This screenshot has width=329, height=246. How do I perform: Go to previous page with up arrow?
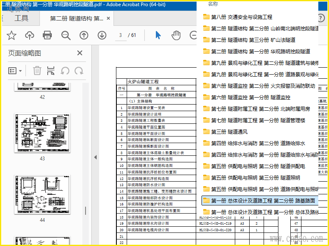tap(84, 35)
